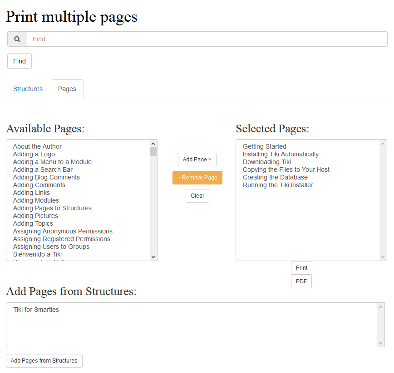
Task: Click the orange Remove Page button
Action: coord(197,178)
